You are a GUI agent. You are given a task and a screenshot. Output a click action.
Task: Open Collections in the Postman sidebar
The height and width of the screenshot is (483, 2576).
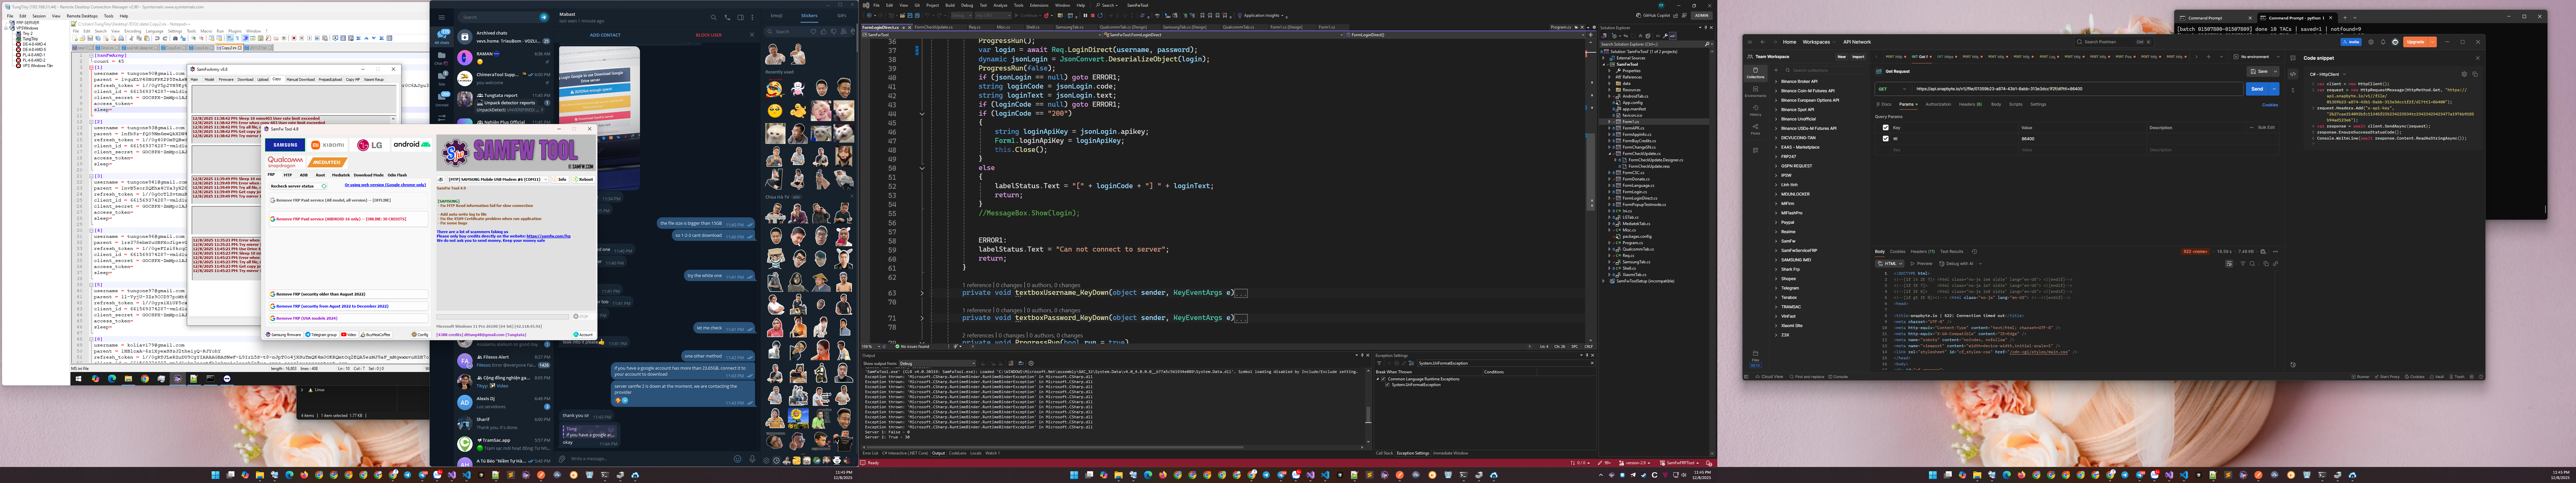pos(1755,73)
